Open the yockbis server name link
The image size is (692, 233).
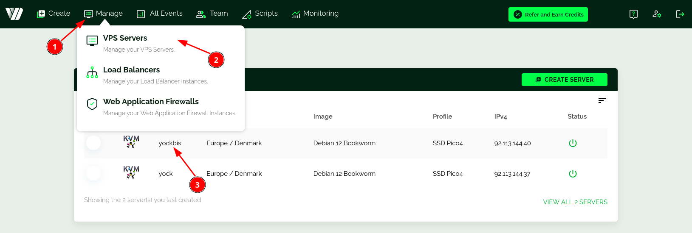[169, 143]
